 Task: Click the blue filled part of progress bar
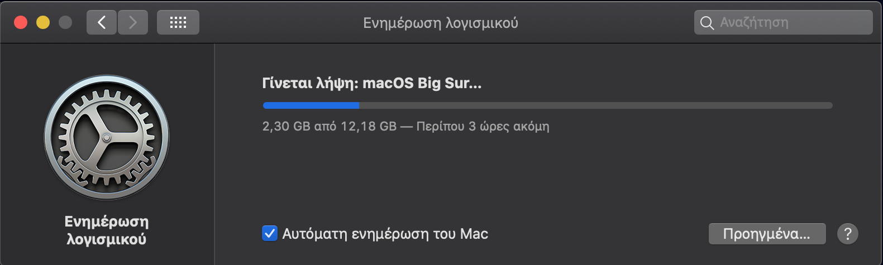(311, 105)
